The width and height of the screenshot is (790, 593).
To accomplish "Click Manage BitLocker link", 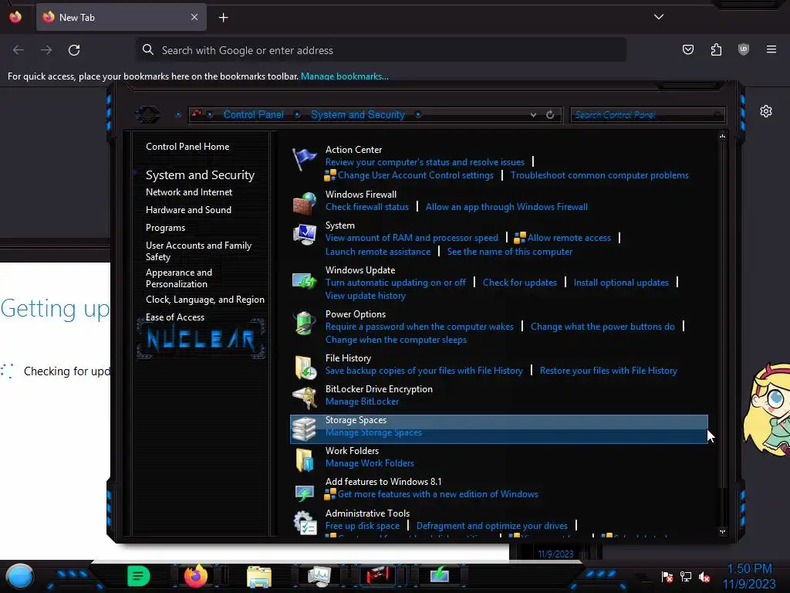I will [362, 402].
